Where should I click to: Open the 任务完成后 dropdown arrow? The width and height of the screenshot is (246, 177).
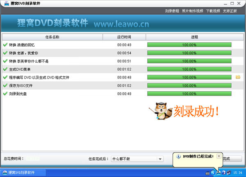160,159
